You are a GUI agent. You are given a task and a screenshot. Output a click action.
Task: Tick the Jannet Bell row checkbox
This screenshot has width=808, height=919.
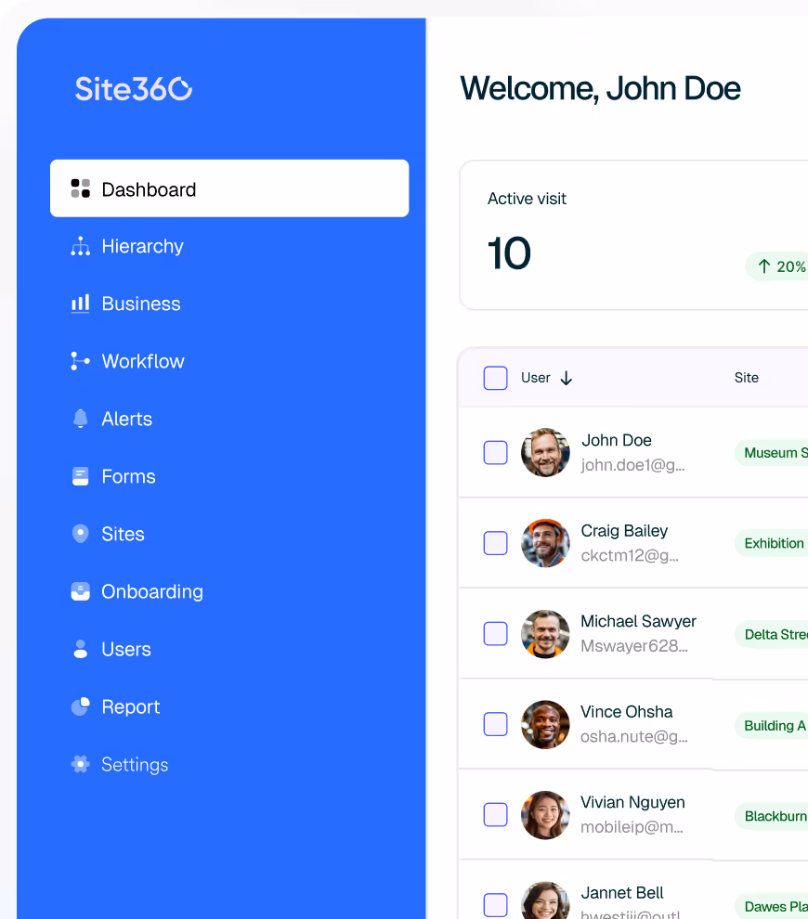[495, 905]
